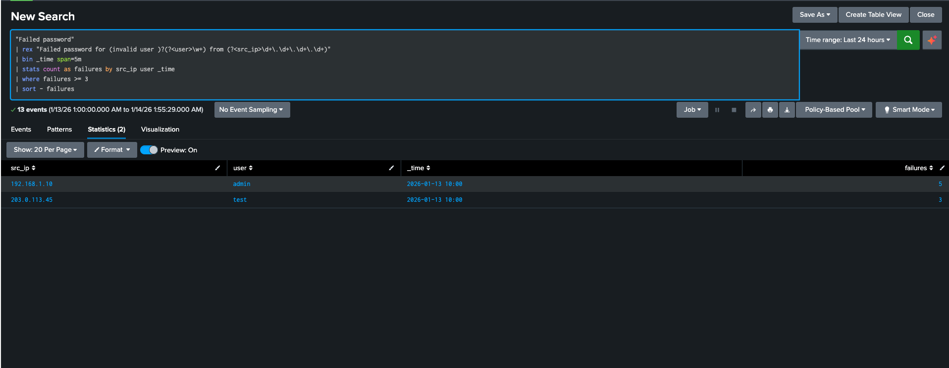Switch to the Patterns tab

pyautogui.click(x=59, y=130)
